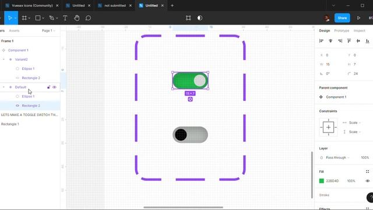This screenshot has width=373, height=210.
Task: Select the Hand tool
Action: (76, 18)
